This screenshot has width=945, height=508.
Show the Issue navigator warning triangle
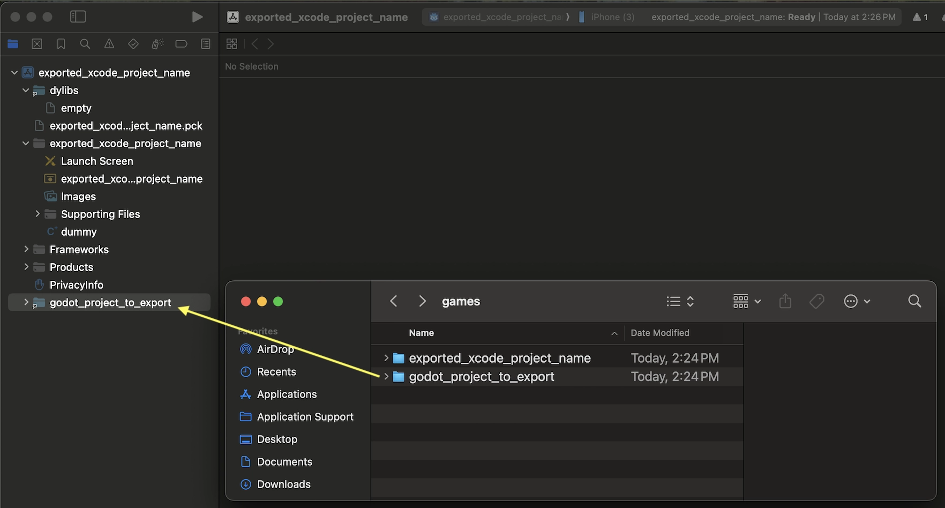109,44
